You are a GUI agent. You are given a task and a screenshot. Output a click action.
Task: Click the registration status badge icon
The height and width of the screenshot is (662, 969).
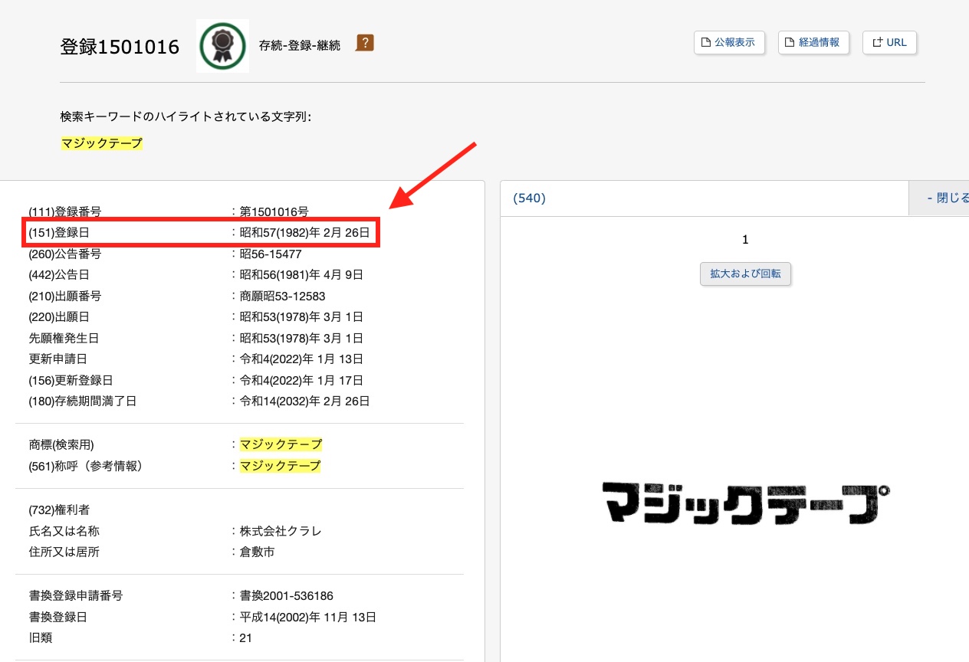pyautogui.click(x=222, y=46)
